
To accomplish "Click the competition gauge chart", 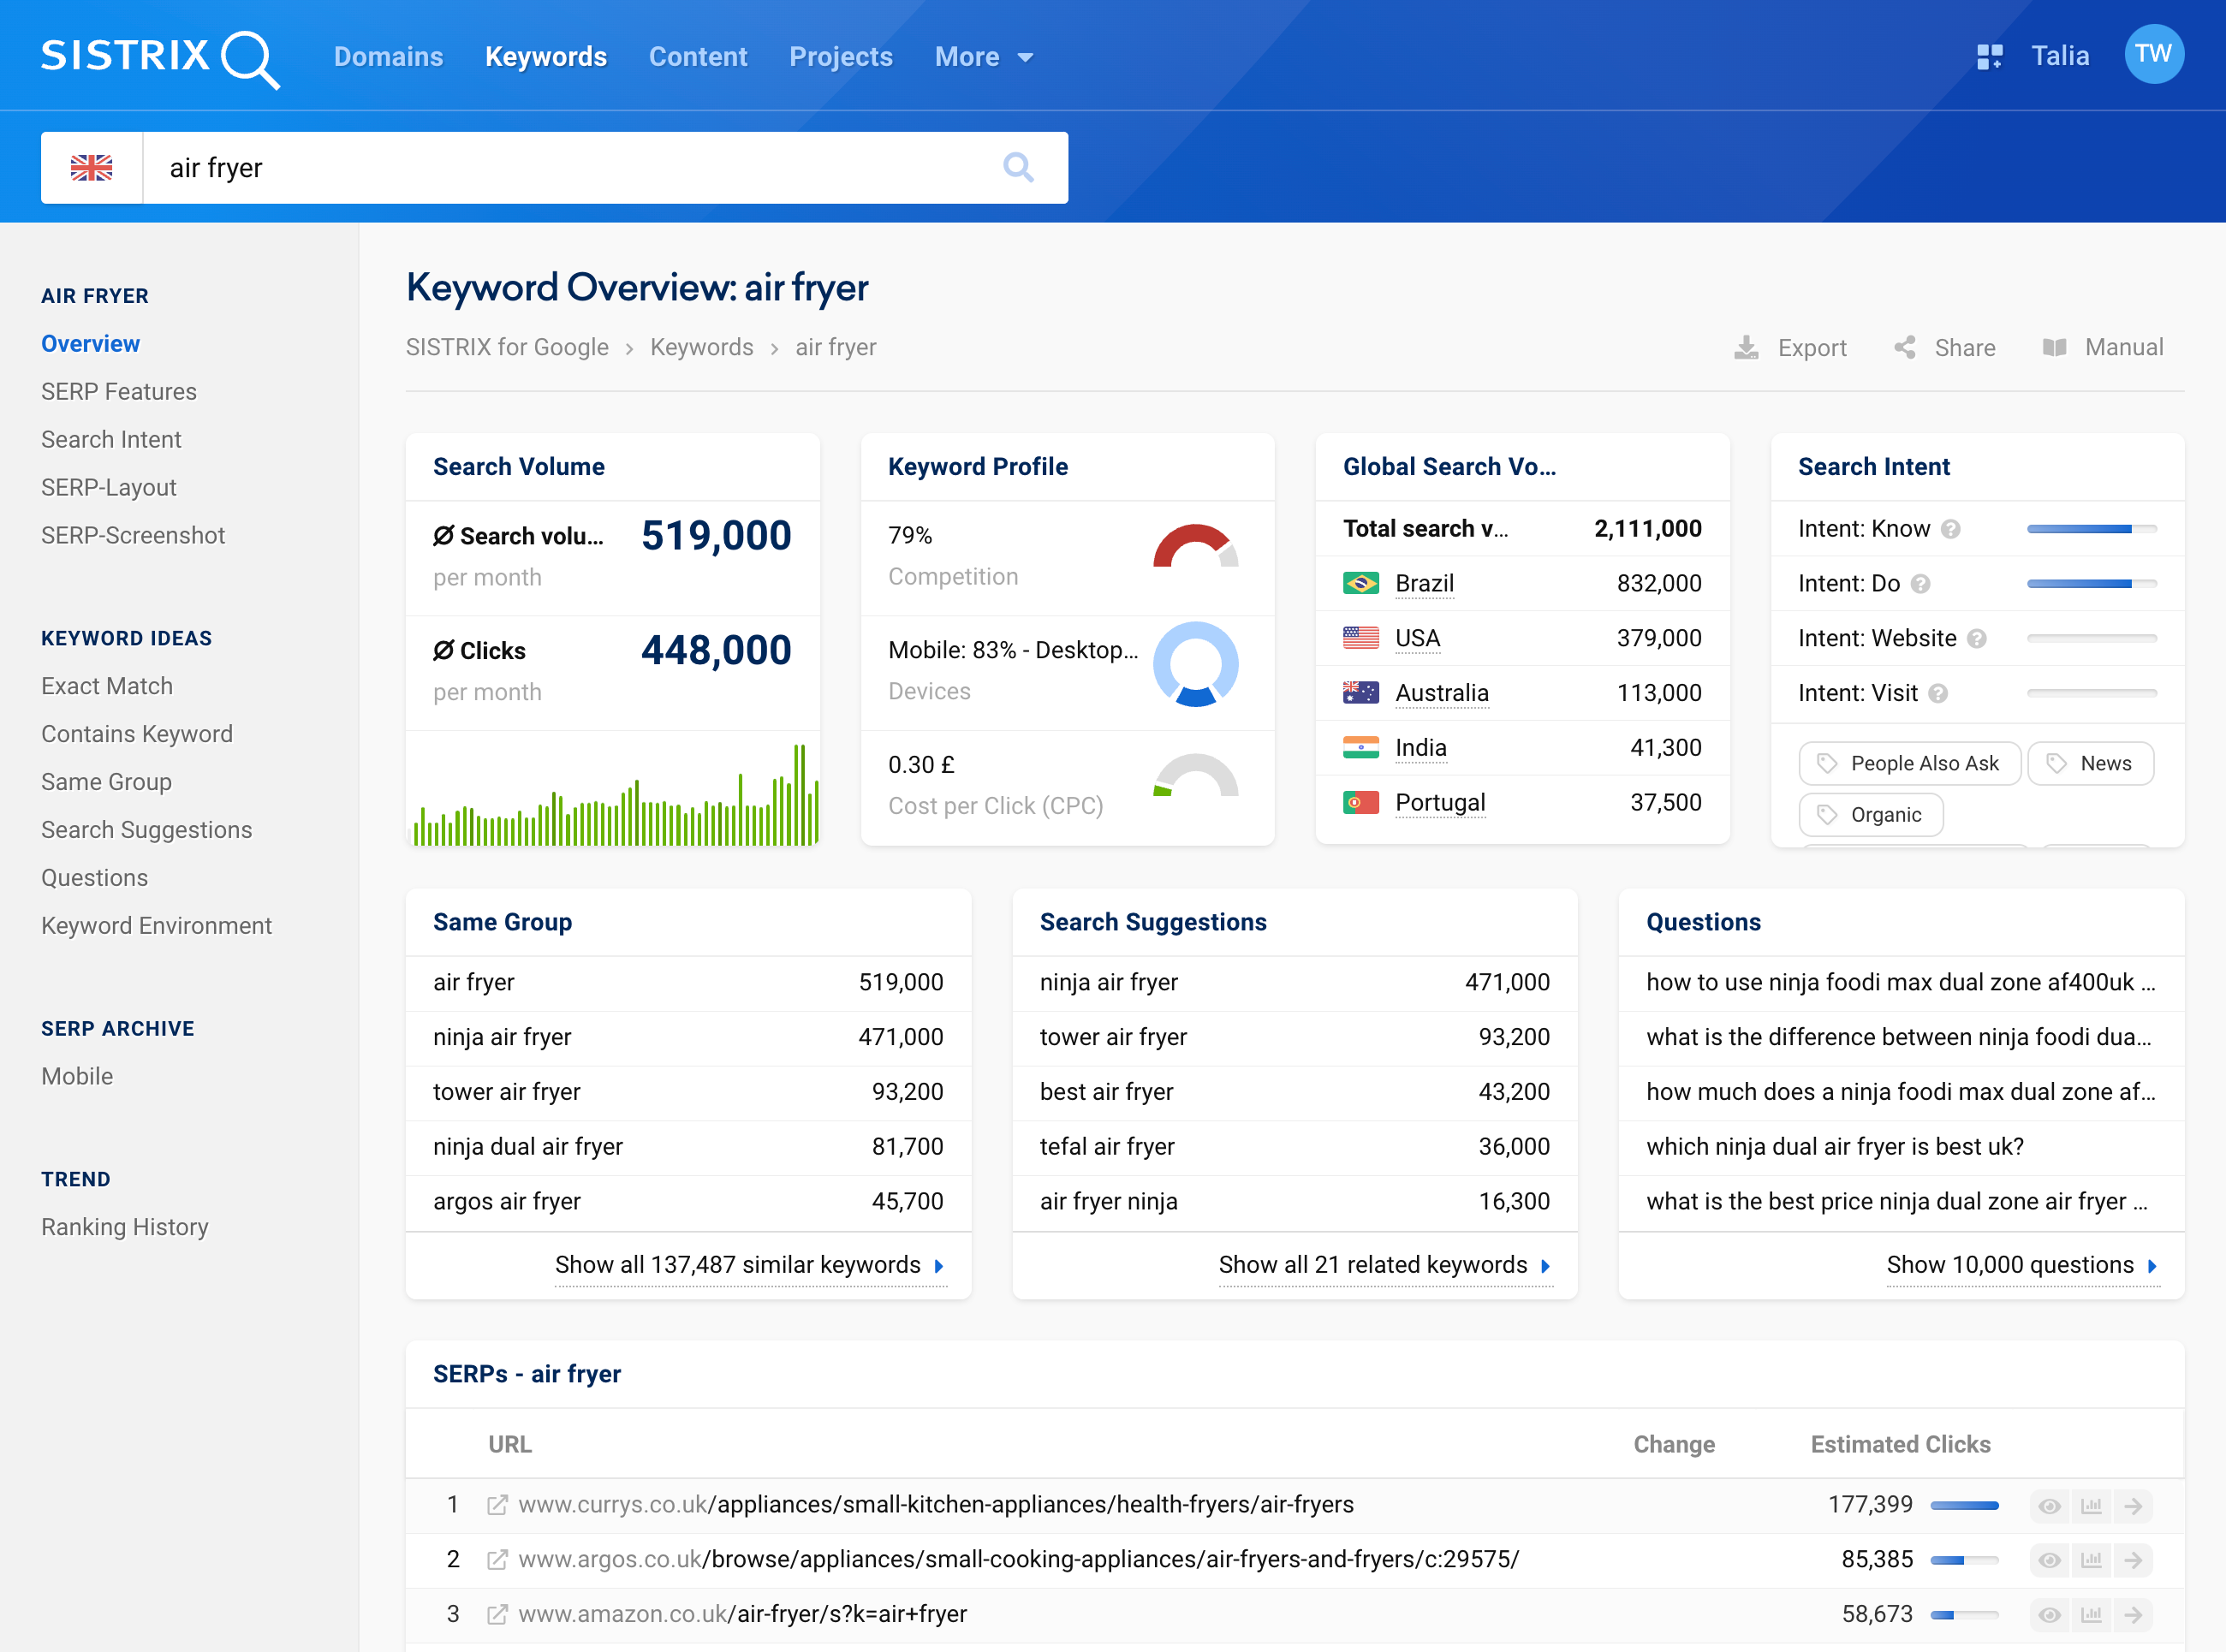I will [x=1195, y=546].
